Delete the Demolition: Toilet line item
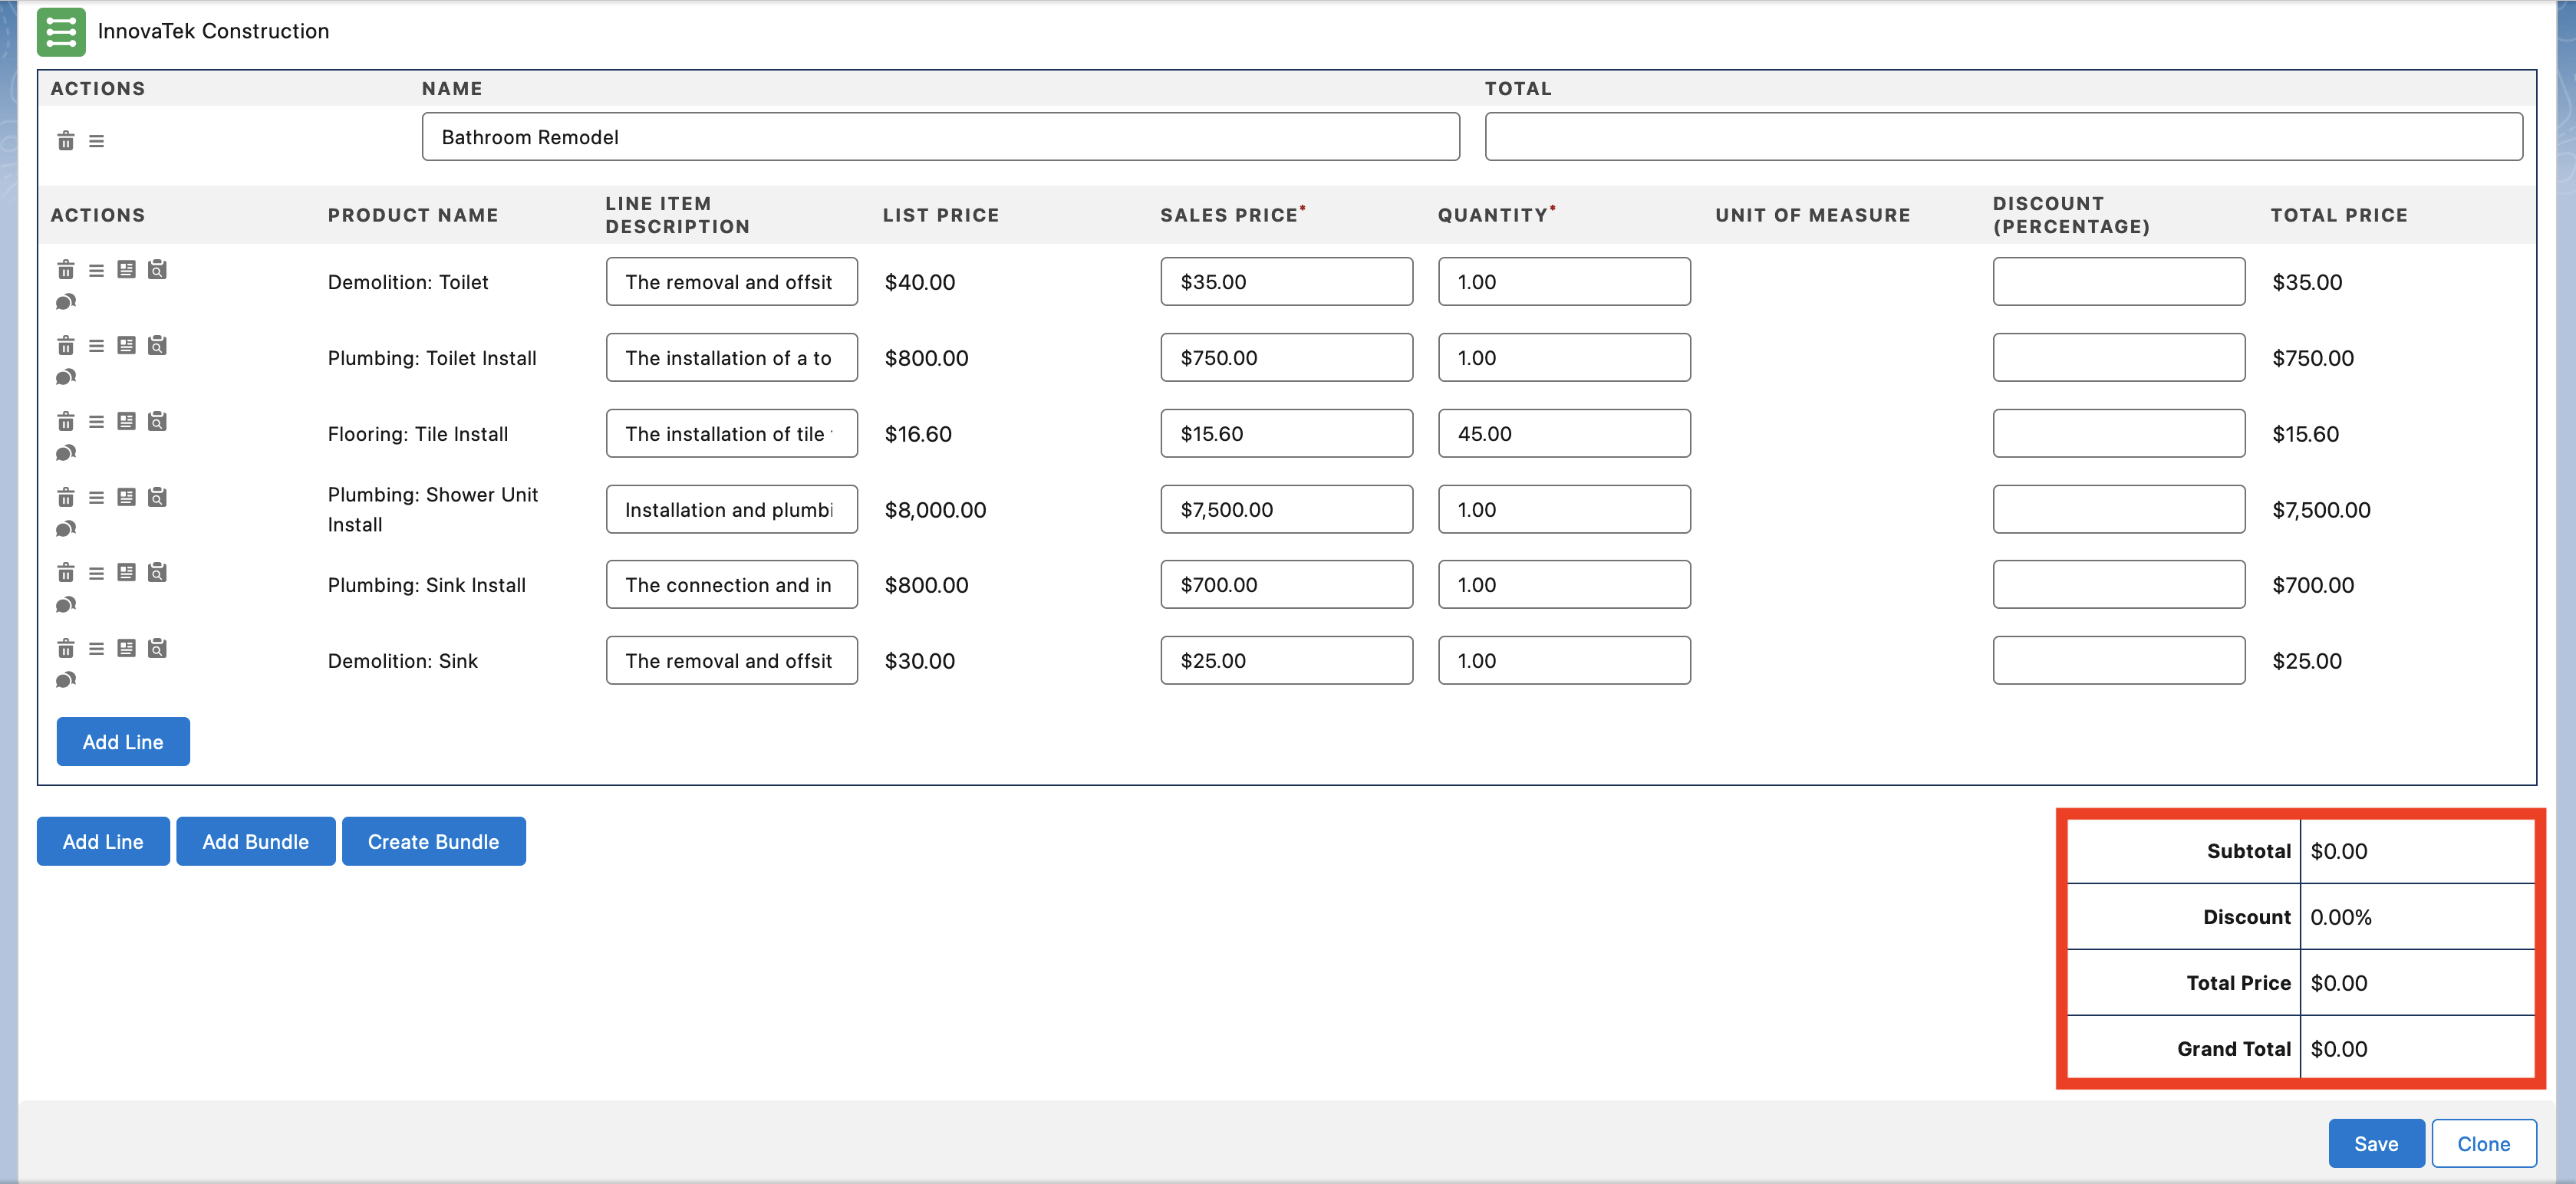Screen dimensions: 2576x1184 coord(66,270)
